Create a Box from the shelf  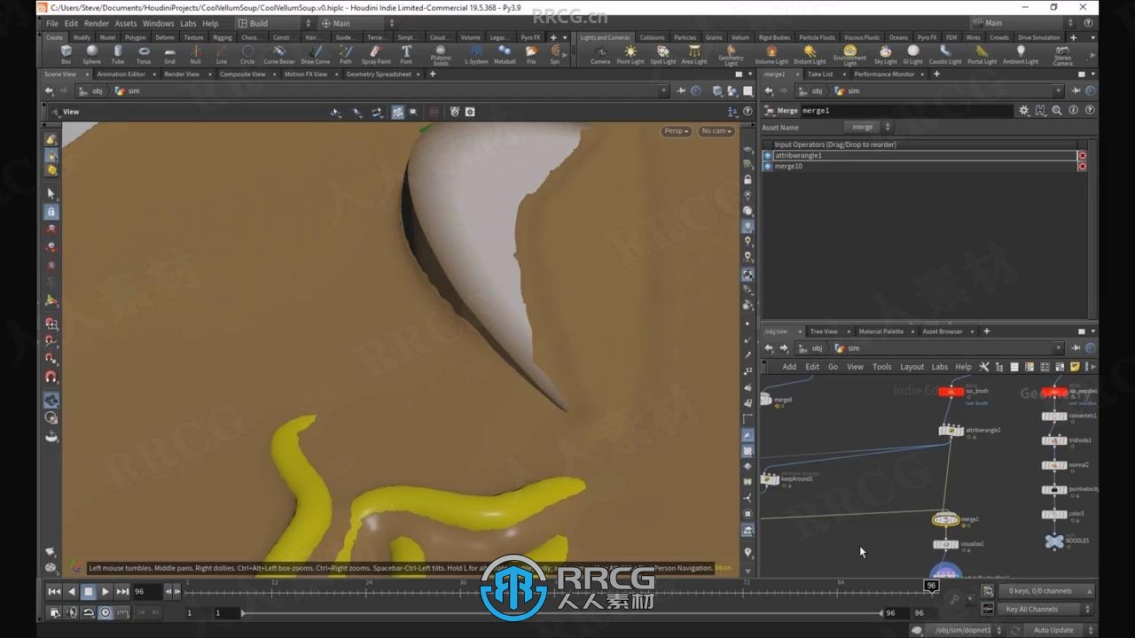click(66, 55)
